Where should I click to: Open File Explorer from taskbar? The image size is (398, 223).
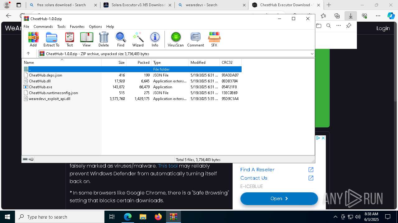point(143,217)
